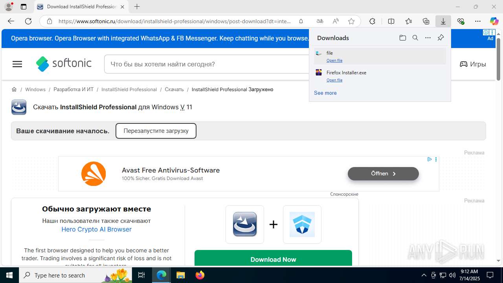
Task: Open the Avast ad three-dot options icon
Action: pyautogui.click(x=436, y=159)
